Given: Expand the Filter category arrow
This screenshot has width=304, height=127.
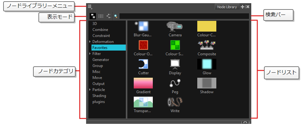Looking at the screenshot, I should point(90,54).
